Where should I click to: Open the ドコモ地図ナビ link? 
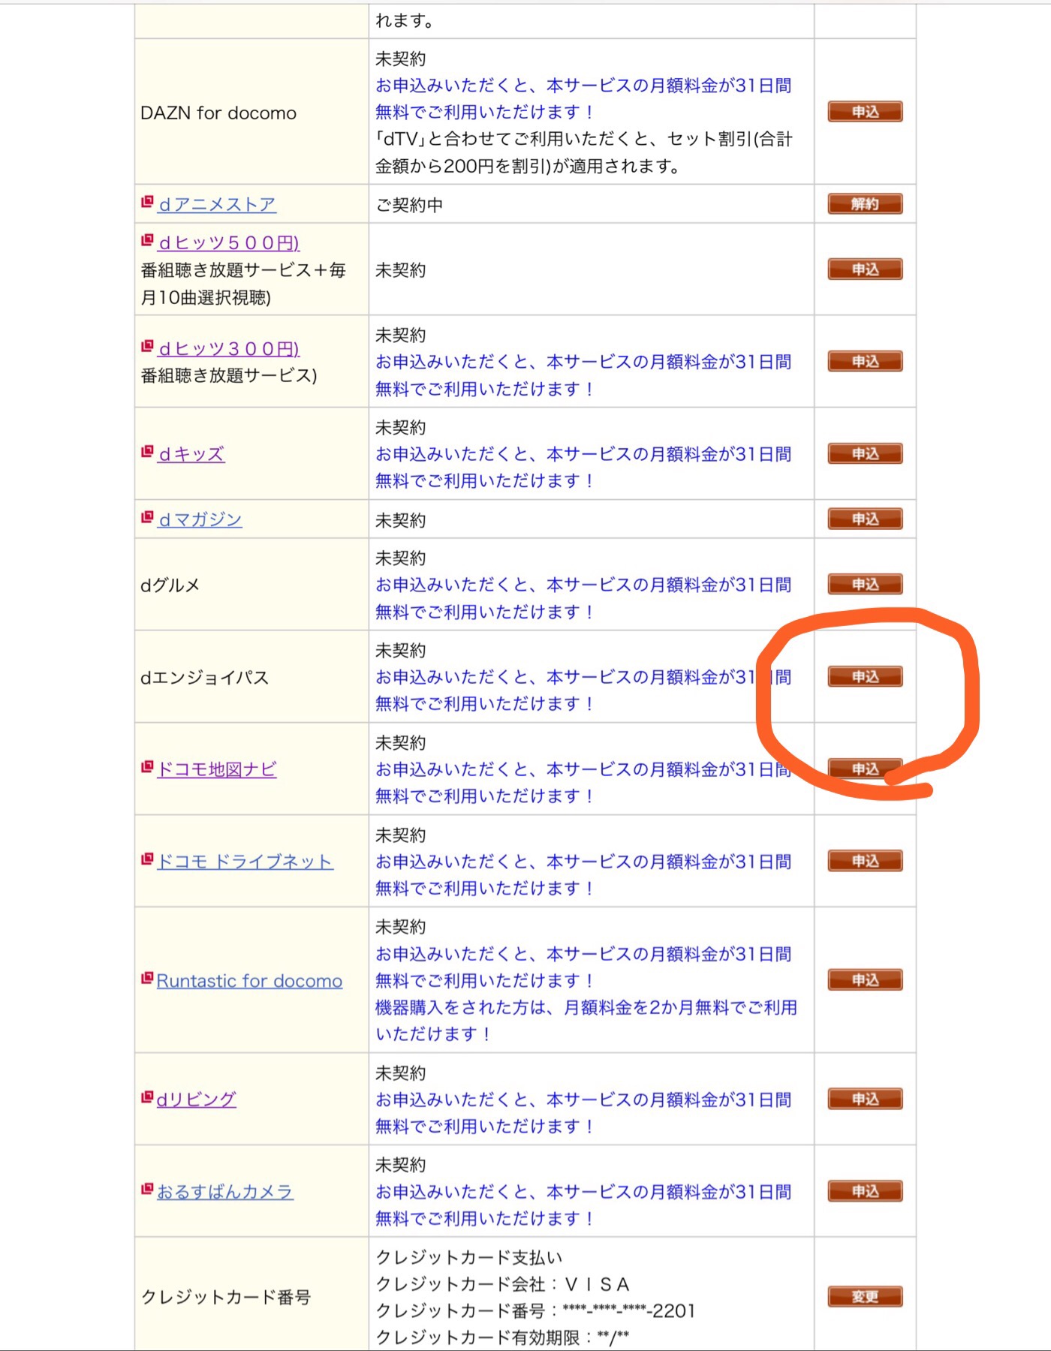pyautogui.click(x=216, y=769)
